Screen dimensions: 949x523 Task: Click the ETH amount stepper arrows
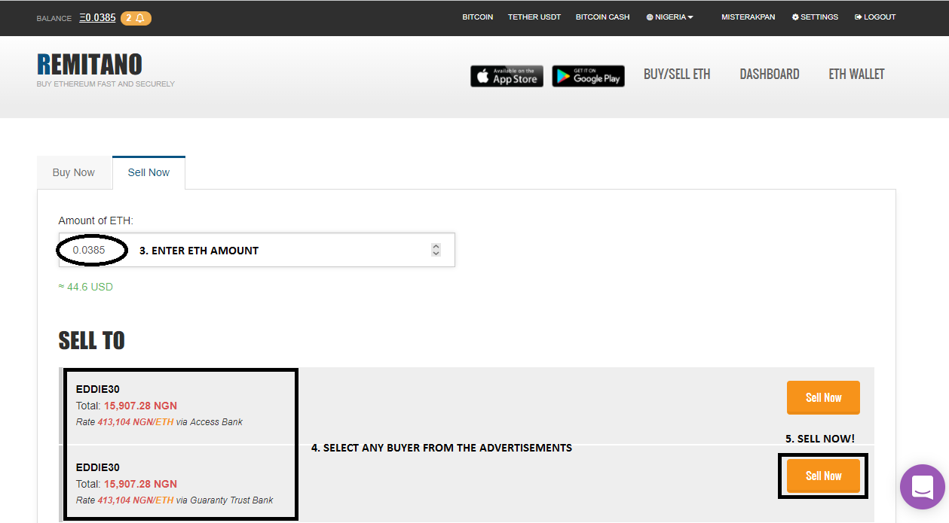(436, 250)
